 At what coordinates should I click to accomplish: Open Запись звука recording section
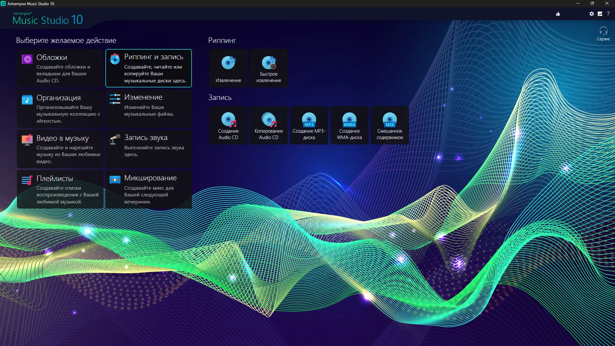149,149
